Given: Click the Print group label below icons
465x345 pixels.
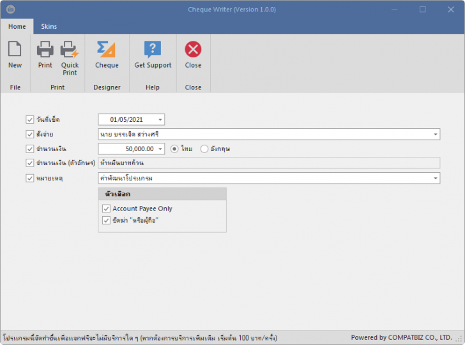Looking at the screenshot, I should 57,87.
